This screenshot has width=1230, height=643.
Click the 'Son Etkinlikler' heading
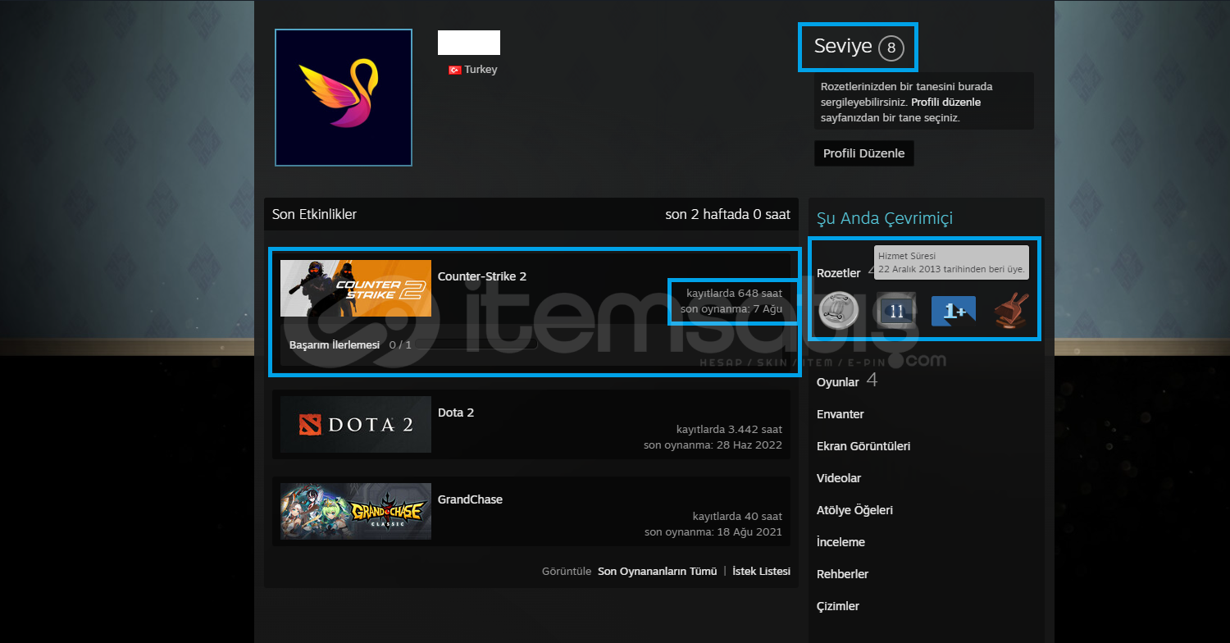[x=315, y=214]
